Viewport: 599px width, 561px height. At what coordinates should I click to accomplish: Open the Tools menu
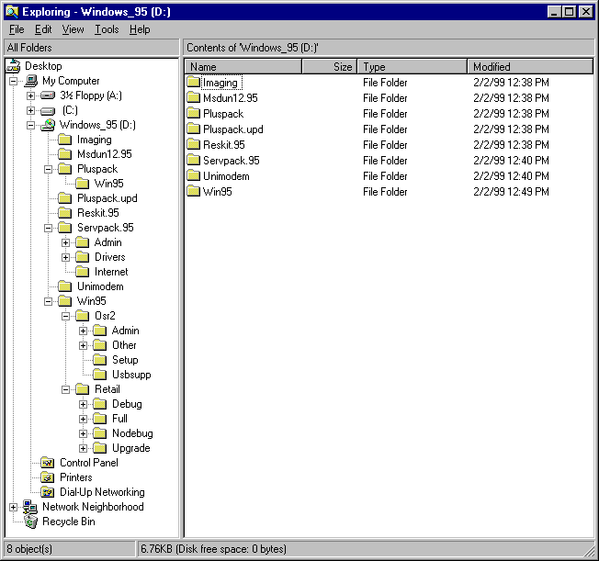pyautogui.click(x=107, y=29)
